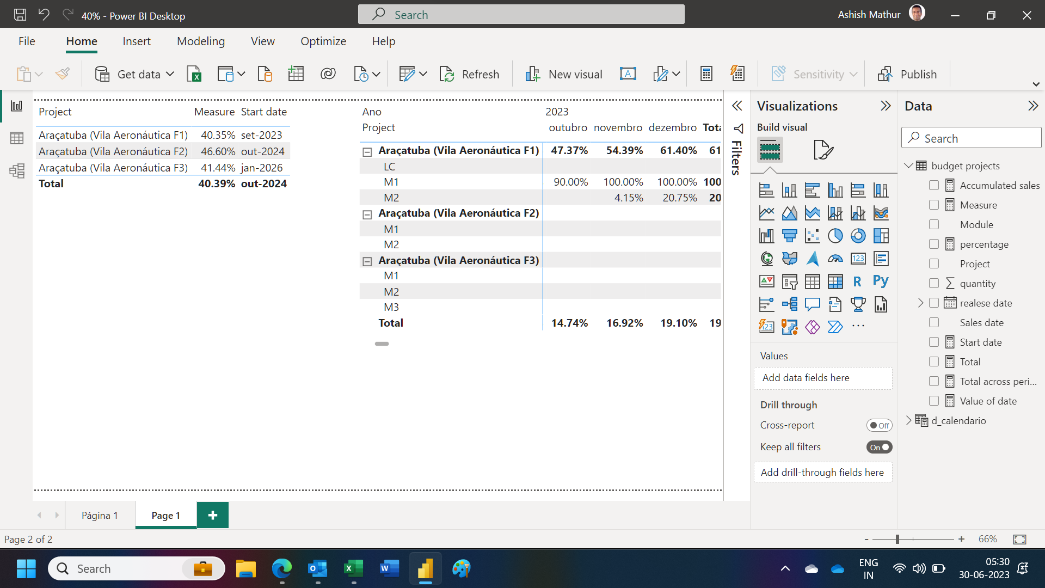
Task: Click the Save icon in title bar
Action: pos(20,15)
